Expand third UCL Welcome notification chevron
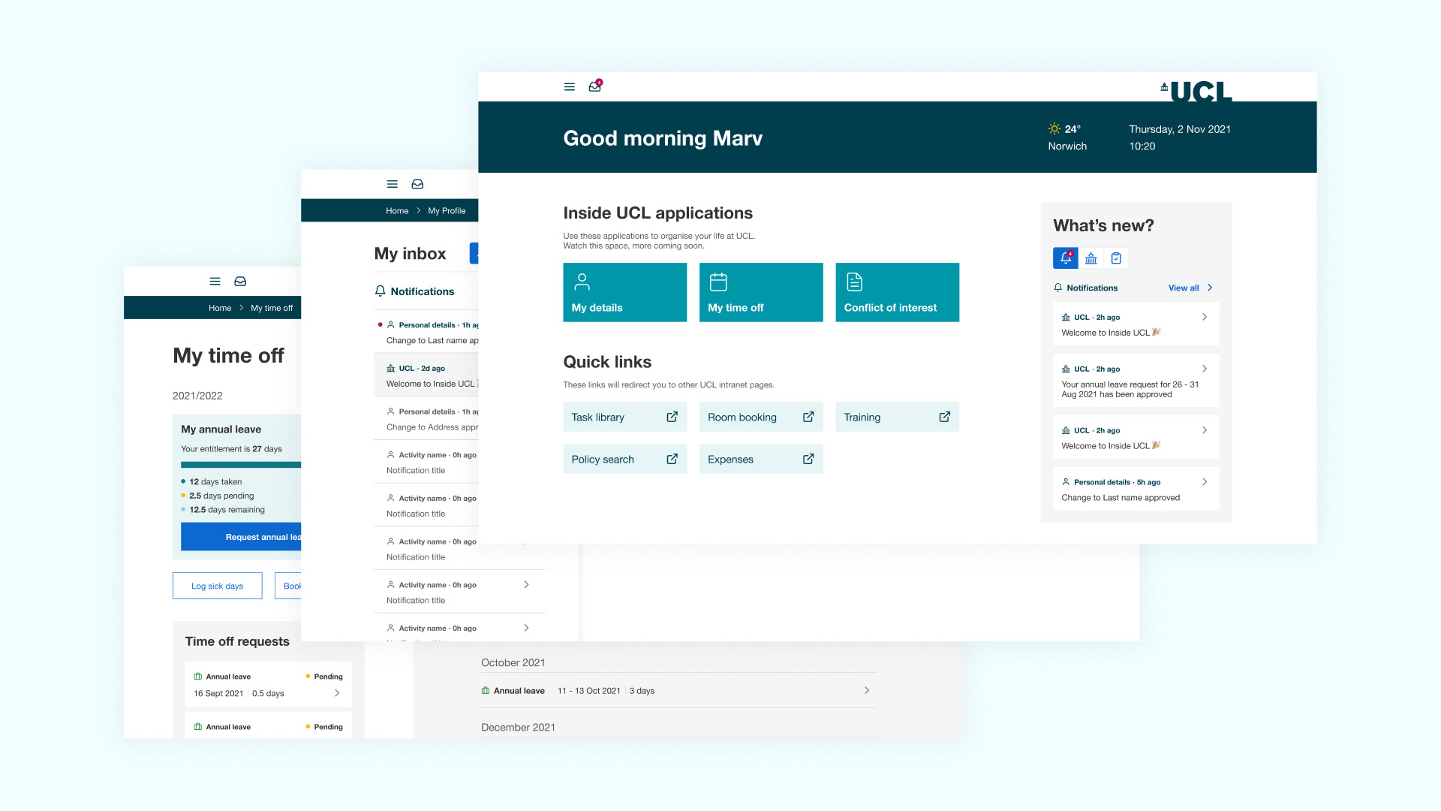This screenshot has height=811, width=1441. pyautogui.click(x=1205, y=430)
